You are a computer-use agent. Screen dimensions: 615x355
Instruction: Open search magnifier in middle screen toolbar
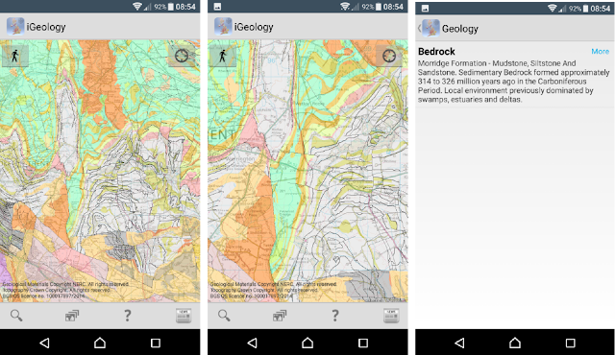[x=224, y=316]
